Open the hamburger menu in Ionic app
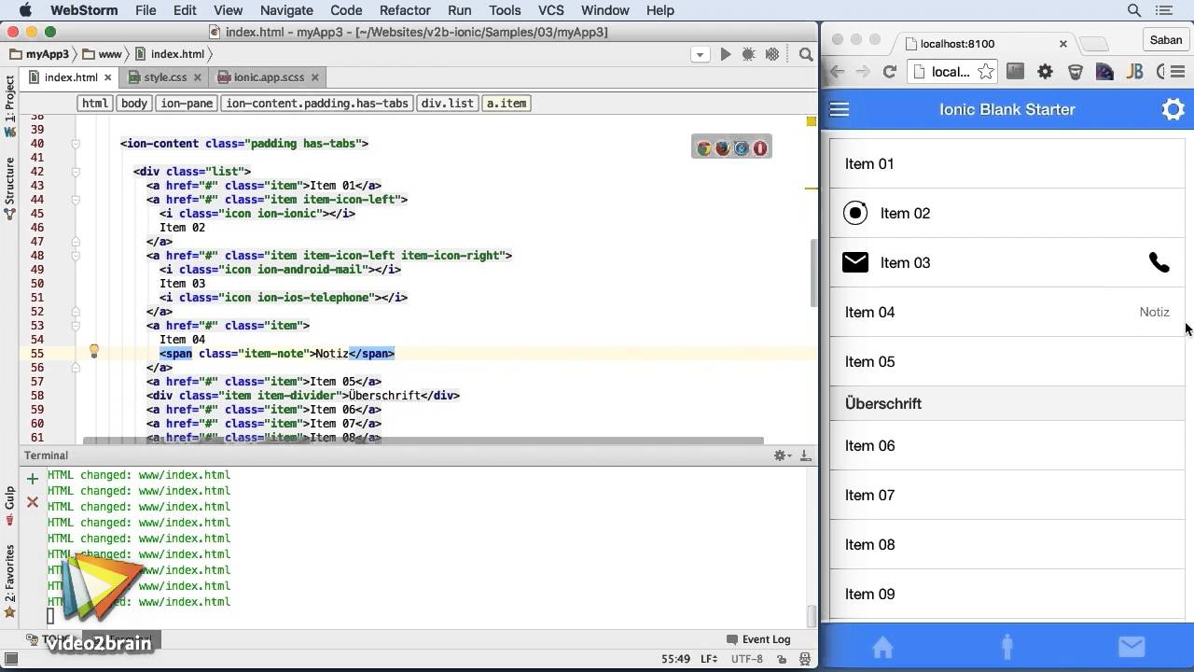Screen dimensions: 1194x672 tap(840, 109)
